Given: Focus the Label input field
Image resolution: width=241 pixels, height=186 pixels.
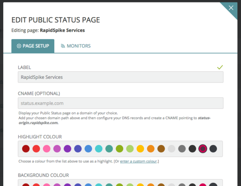Looking at the screenshot, I should pos(120,77).
